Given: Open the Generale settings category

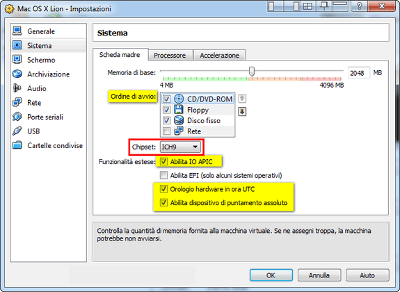Looking at the screenshot, I should (49, 31).
